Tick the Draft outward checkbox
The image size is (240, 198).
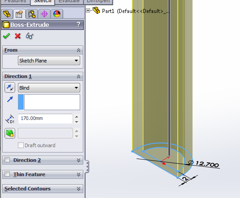pos(21,145)
